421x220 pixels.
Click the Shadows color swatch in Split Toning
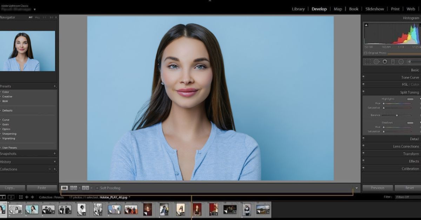coord(410,123)
